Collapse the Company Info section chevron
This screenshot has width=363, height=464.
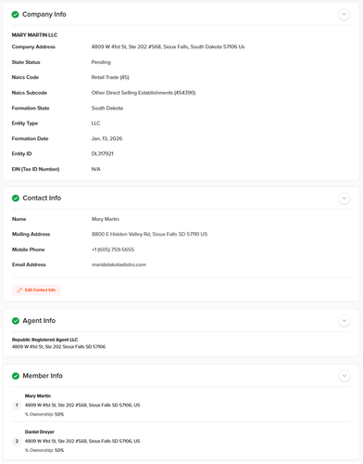[344, 15]
